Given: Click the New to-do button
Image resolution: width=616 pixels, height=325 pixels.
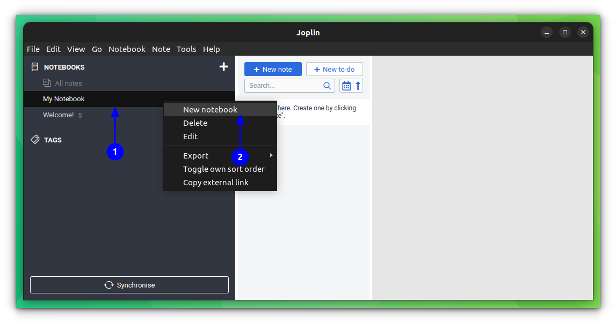Looking at the screenshot, I should point(334,69).
